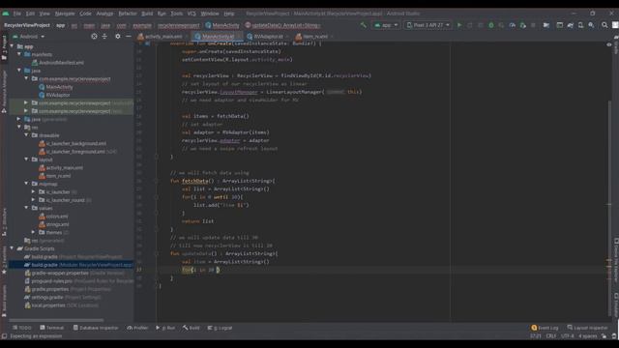Viewport: 619px width, 348px height.
Task: Click the Make Project hammer icon
Action: coord(364,25)
